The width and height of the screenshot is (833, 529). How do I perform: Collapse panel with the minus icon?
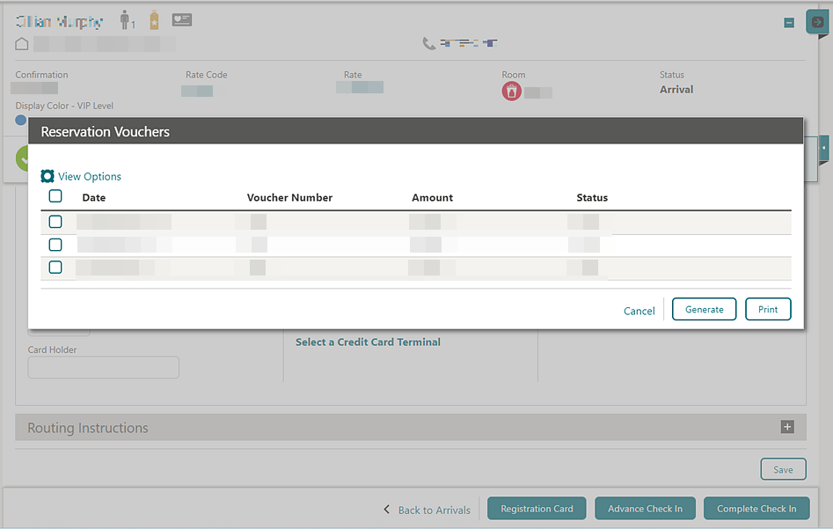tap(789, 23)
